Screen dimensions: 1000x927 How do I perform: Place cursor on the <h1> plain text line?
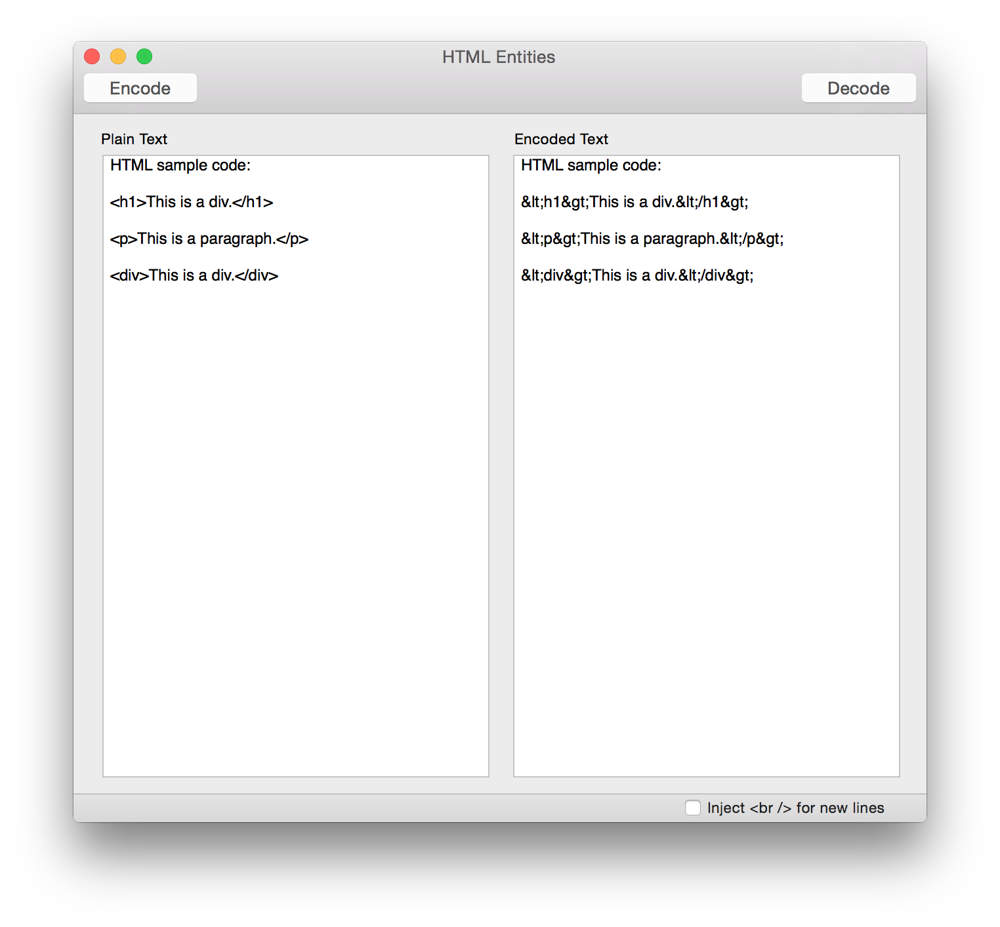pyautogui.click(x=192, y=202)
